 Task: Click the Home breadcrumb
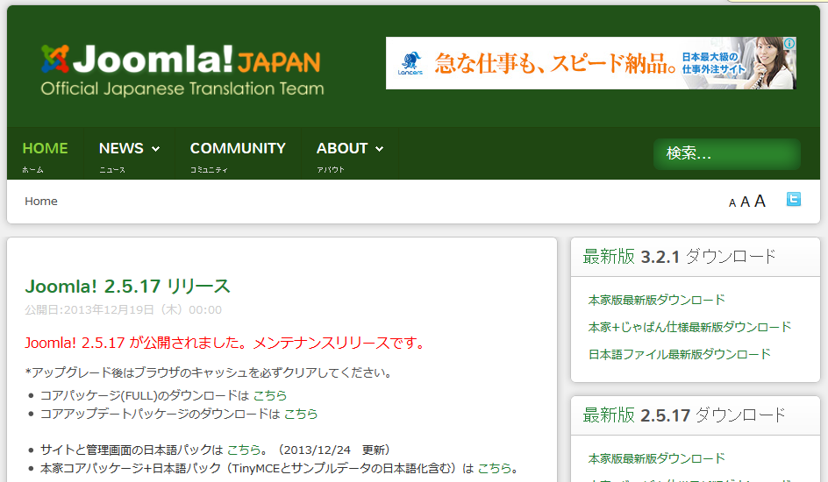pos(41,202)
